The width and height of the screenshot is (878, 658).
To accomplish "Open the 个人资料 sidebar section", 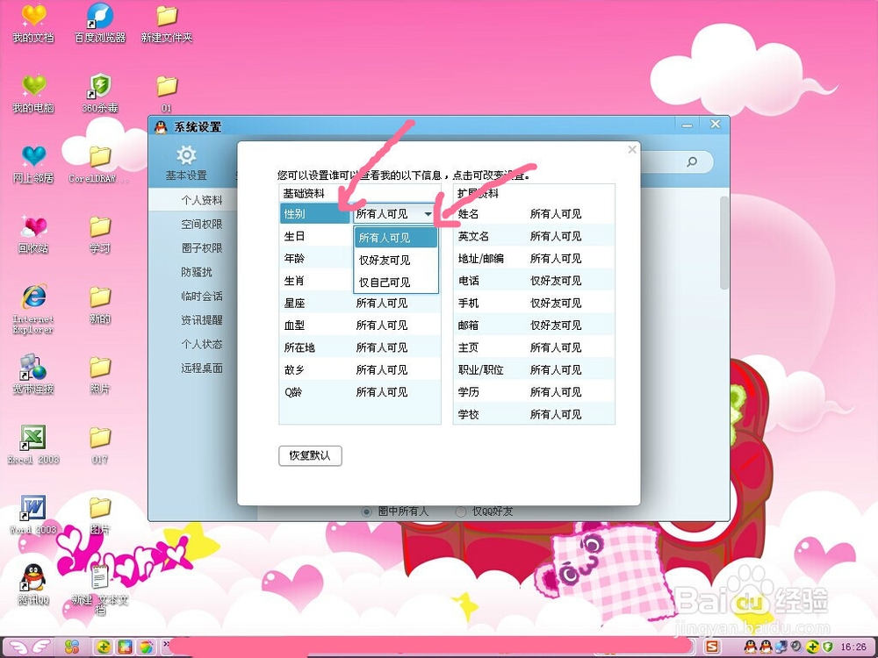I will (x=202, y=200).
